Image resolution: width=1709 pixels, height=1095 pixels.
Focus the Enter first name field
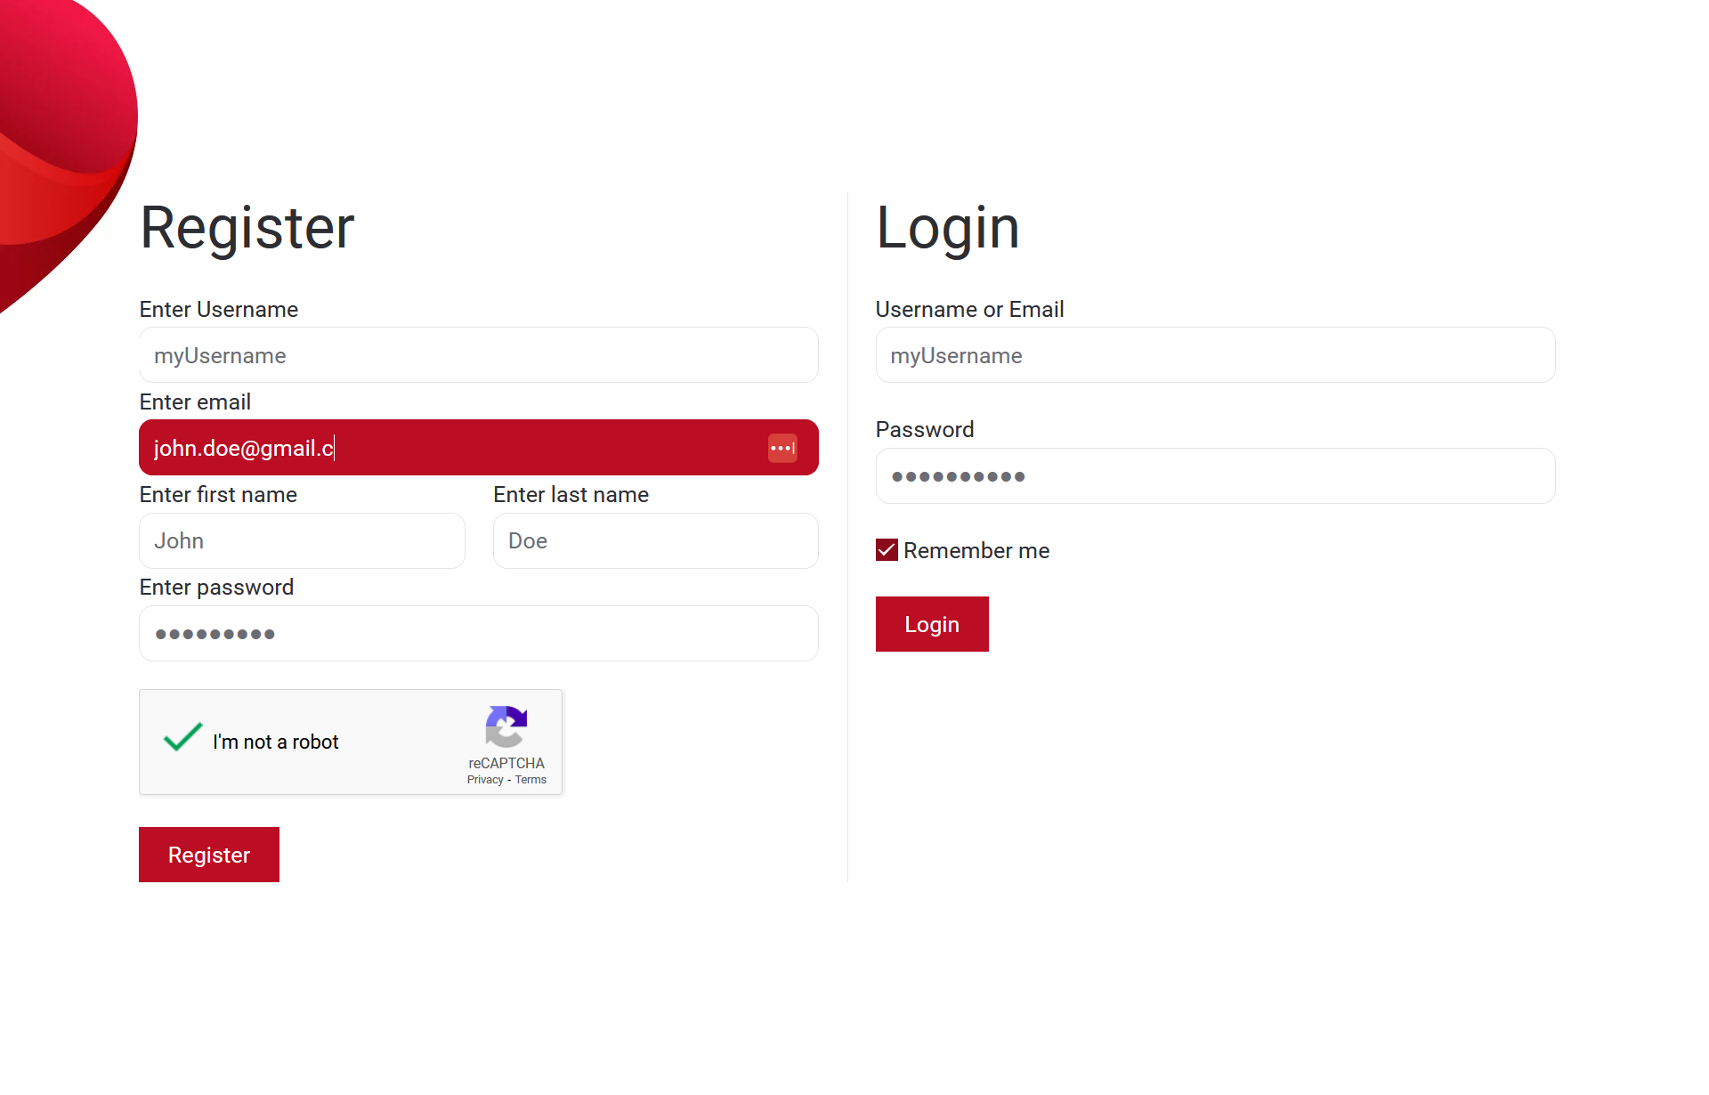[x=302, y=540]
